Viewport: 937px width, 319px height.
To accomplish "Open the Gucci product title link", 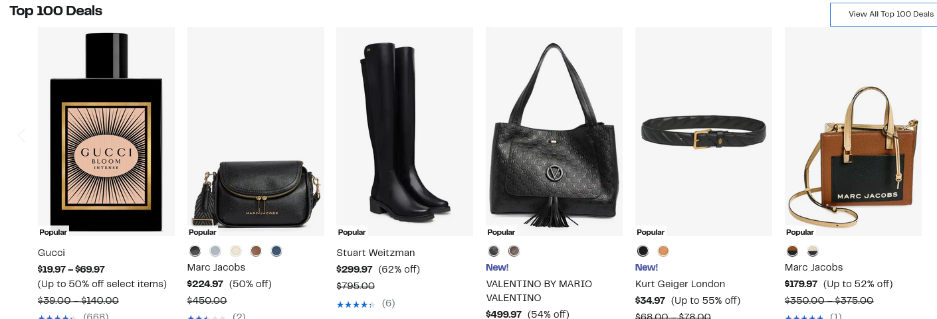I will (51, 253).
